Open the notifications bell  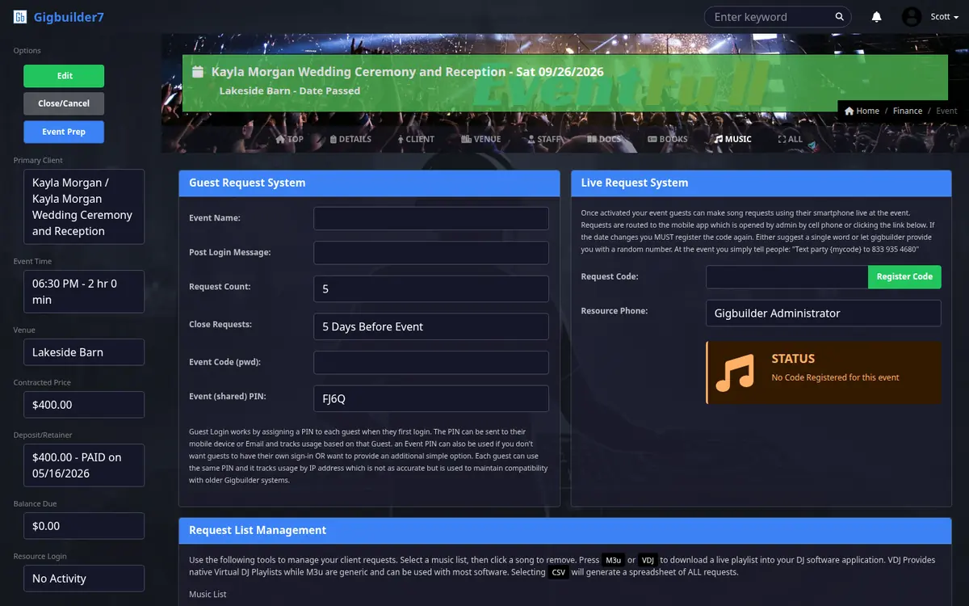[x=877, y=17]
